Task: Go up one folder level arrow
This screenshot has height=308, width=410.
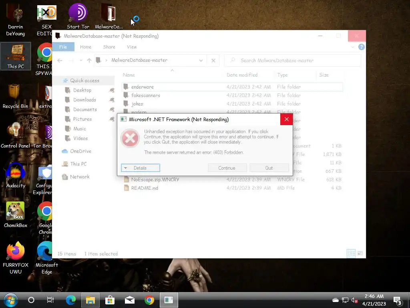Action: [89, 61]
